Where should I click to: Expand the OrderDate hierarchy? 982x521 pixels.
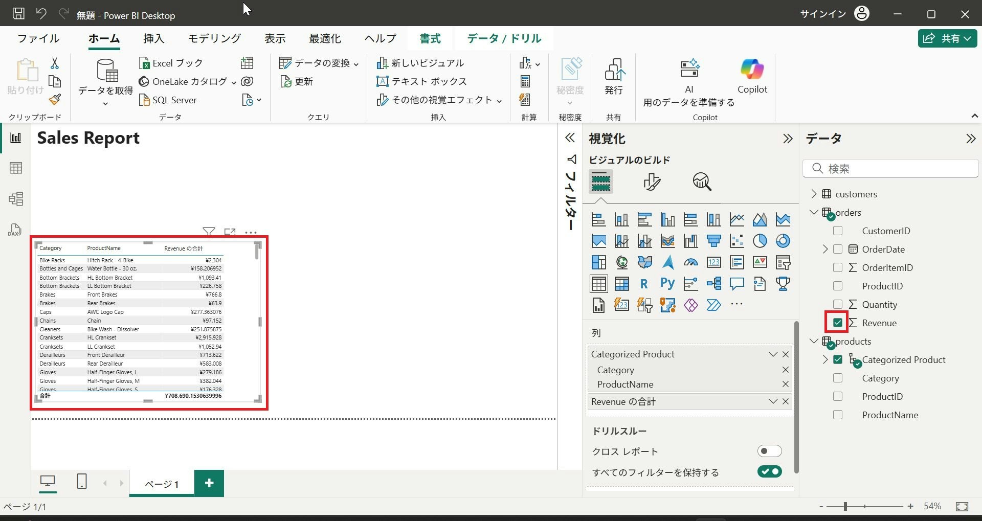click(825, 249)
